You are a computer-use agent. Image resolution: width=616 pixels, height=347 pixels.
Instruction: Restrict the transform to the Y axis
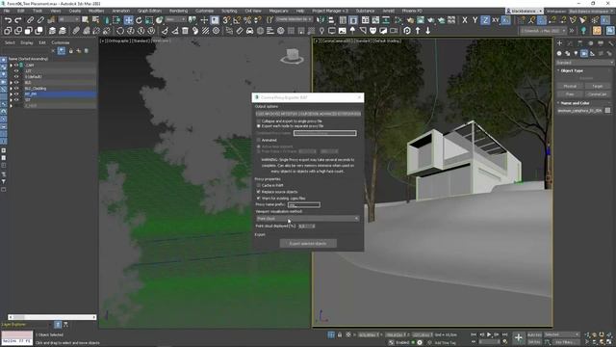click(475, 19)
